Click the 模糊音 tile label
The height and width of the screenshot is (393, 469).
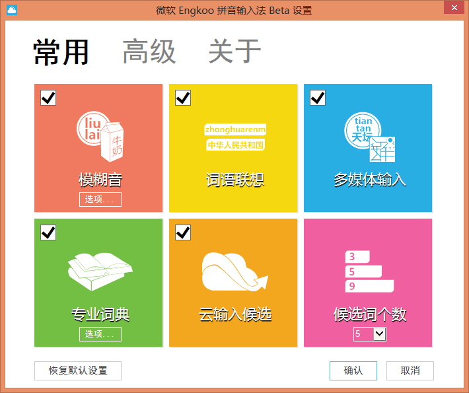(100, 180)
